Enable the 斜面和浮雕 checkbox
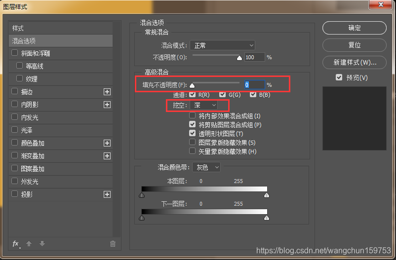 point(15,53)
